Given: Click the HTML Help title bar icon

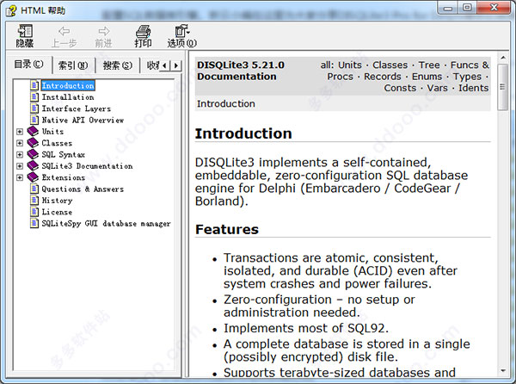Looking at the screenshot, I should click(11, 10).
